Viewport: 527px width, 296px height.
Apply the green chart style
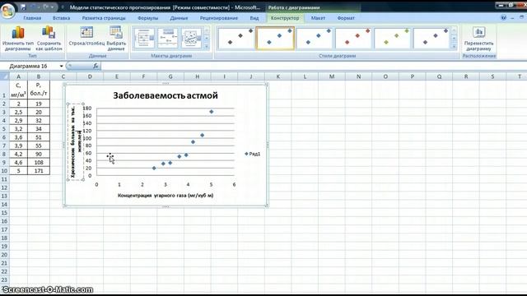tap(392, 39)
